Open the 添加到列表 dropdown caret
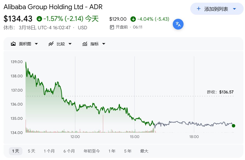The width and height of the screenshot is (245, 160). 234,9
